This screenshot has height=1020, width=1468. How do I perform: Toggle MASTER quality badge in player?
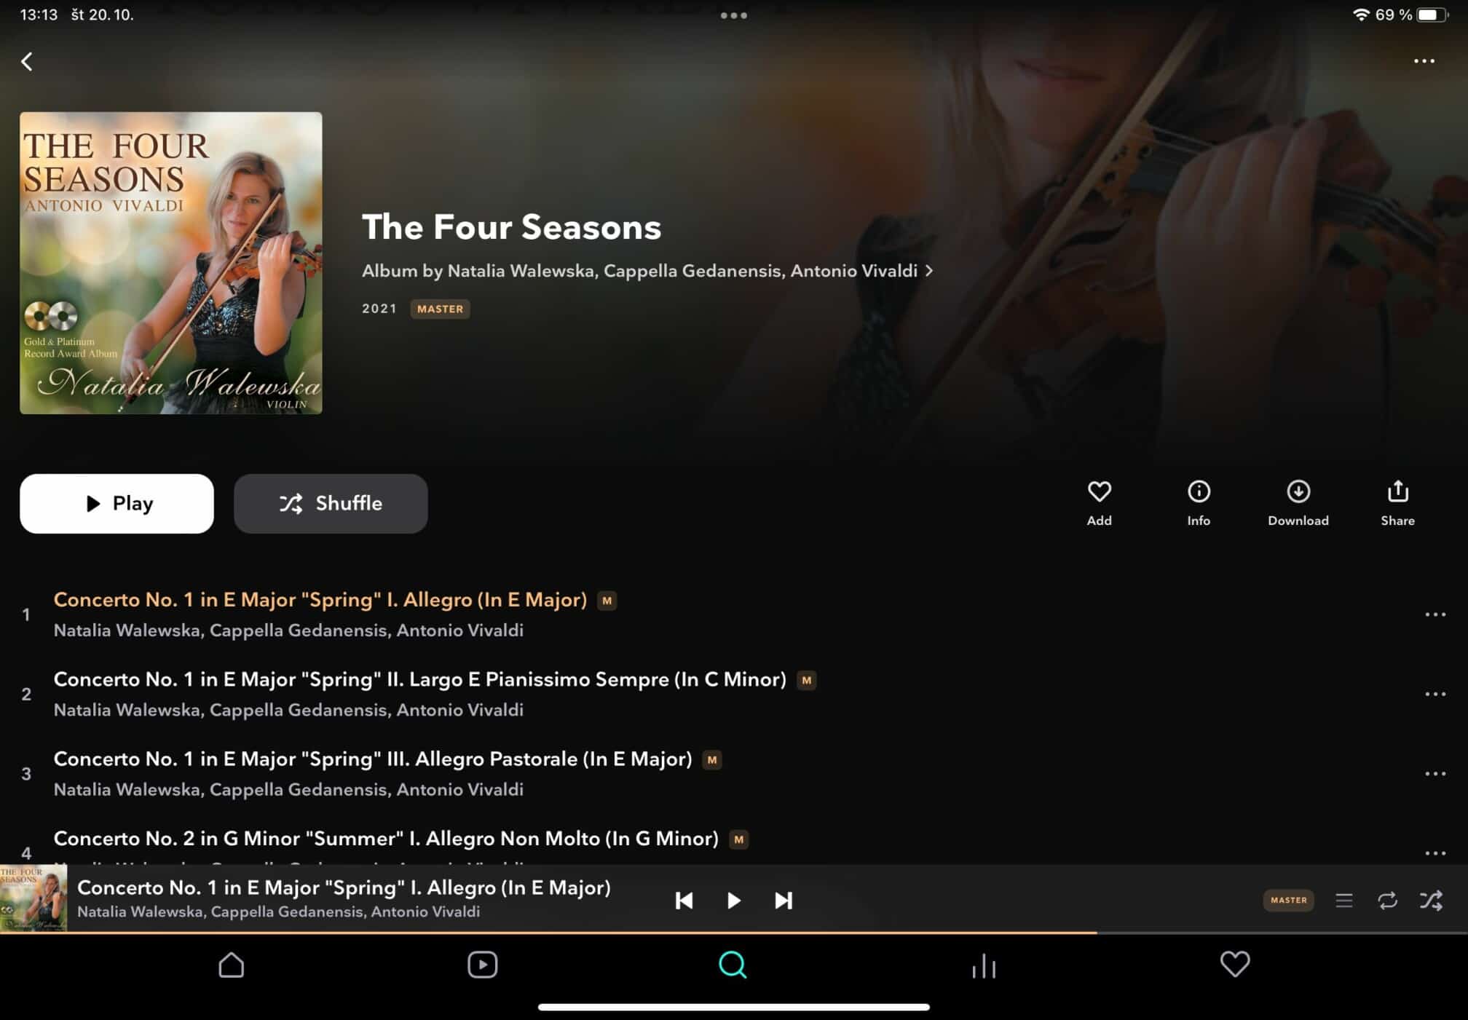1288,901
